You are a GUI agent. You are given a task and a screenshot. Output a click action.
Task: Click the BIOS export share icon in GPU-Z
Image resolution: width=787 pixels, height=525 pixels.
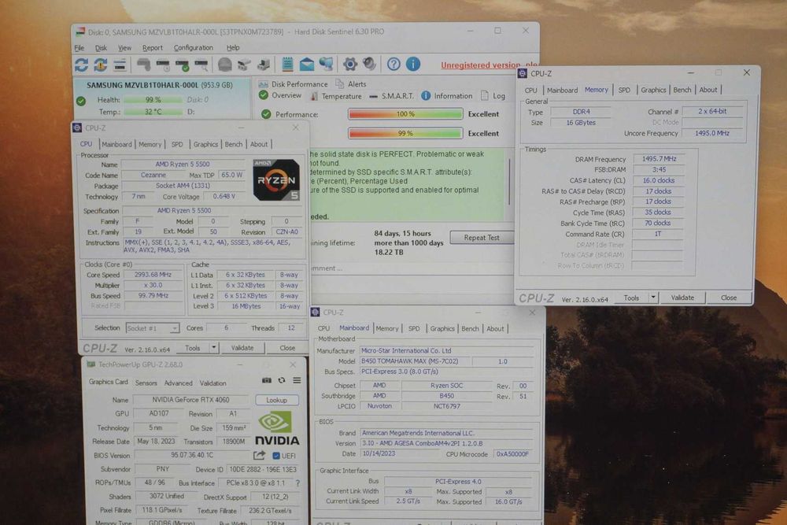tap(259, 455)
